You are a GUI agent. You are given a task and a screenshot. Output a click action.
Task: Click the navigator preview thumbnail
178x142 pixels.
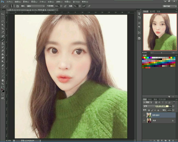160,32
